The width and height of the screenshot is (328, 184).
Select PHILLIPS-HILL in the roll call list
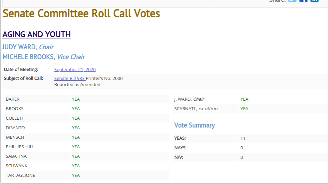pyautogui.click(x=20, y=147)
